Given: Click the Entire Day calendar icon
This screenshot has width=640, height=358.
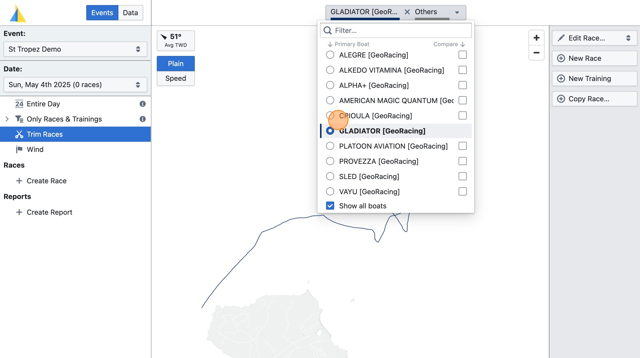Looking at the screenshot, I should point(19,104).
